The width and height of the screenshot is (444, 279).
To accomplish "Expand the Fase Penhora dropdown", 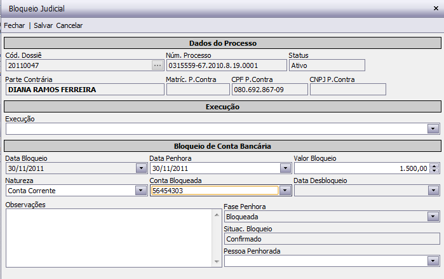I will click(433, 217).
